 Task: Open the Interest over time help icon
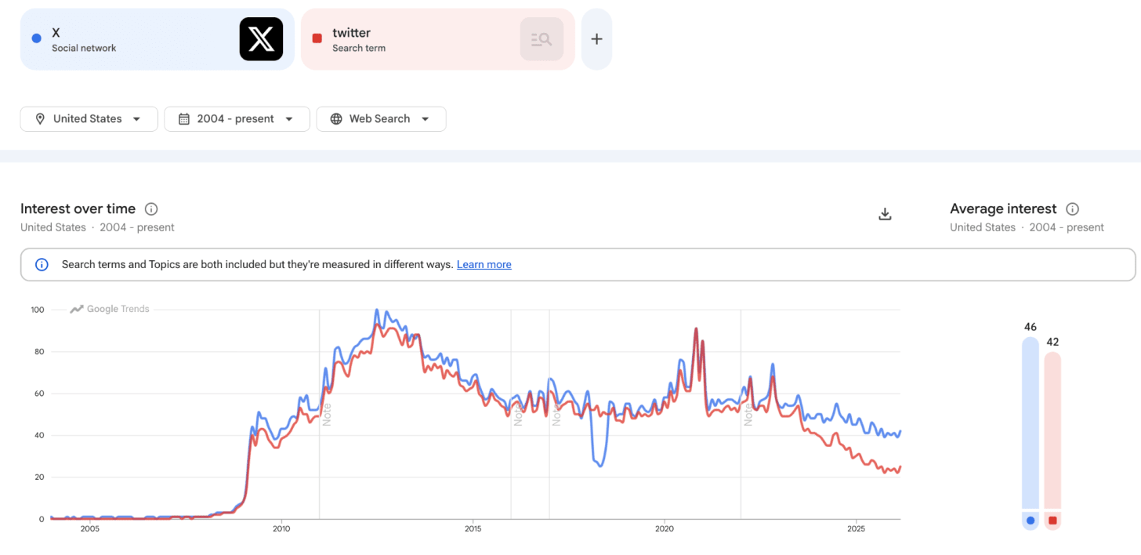pos(151,209)
